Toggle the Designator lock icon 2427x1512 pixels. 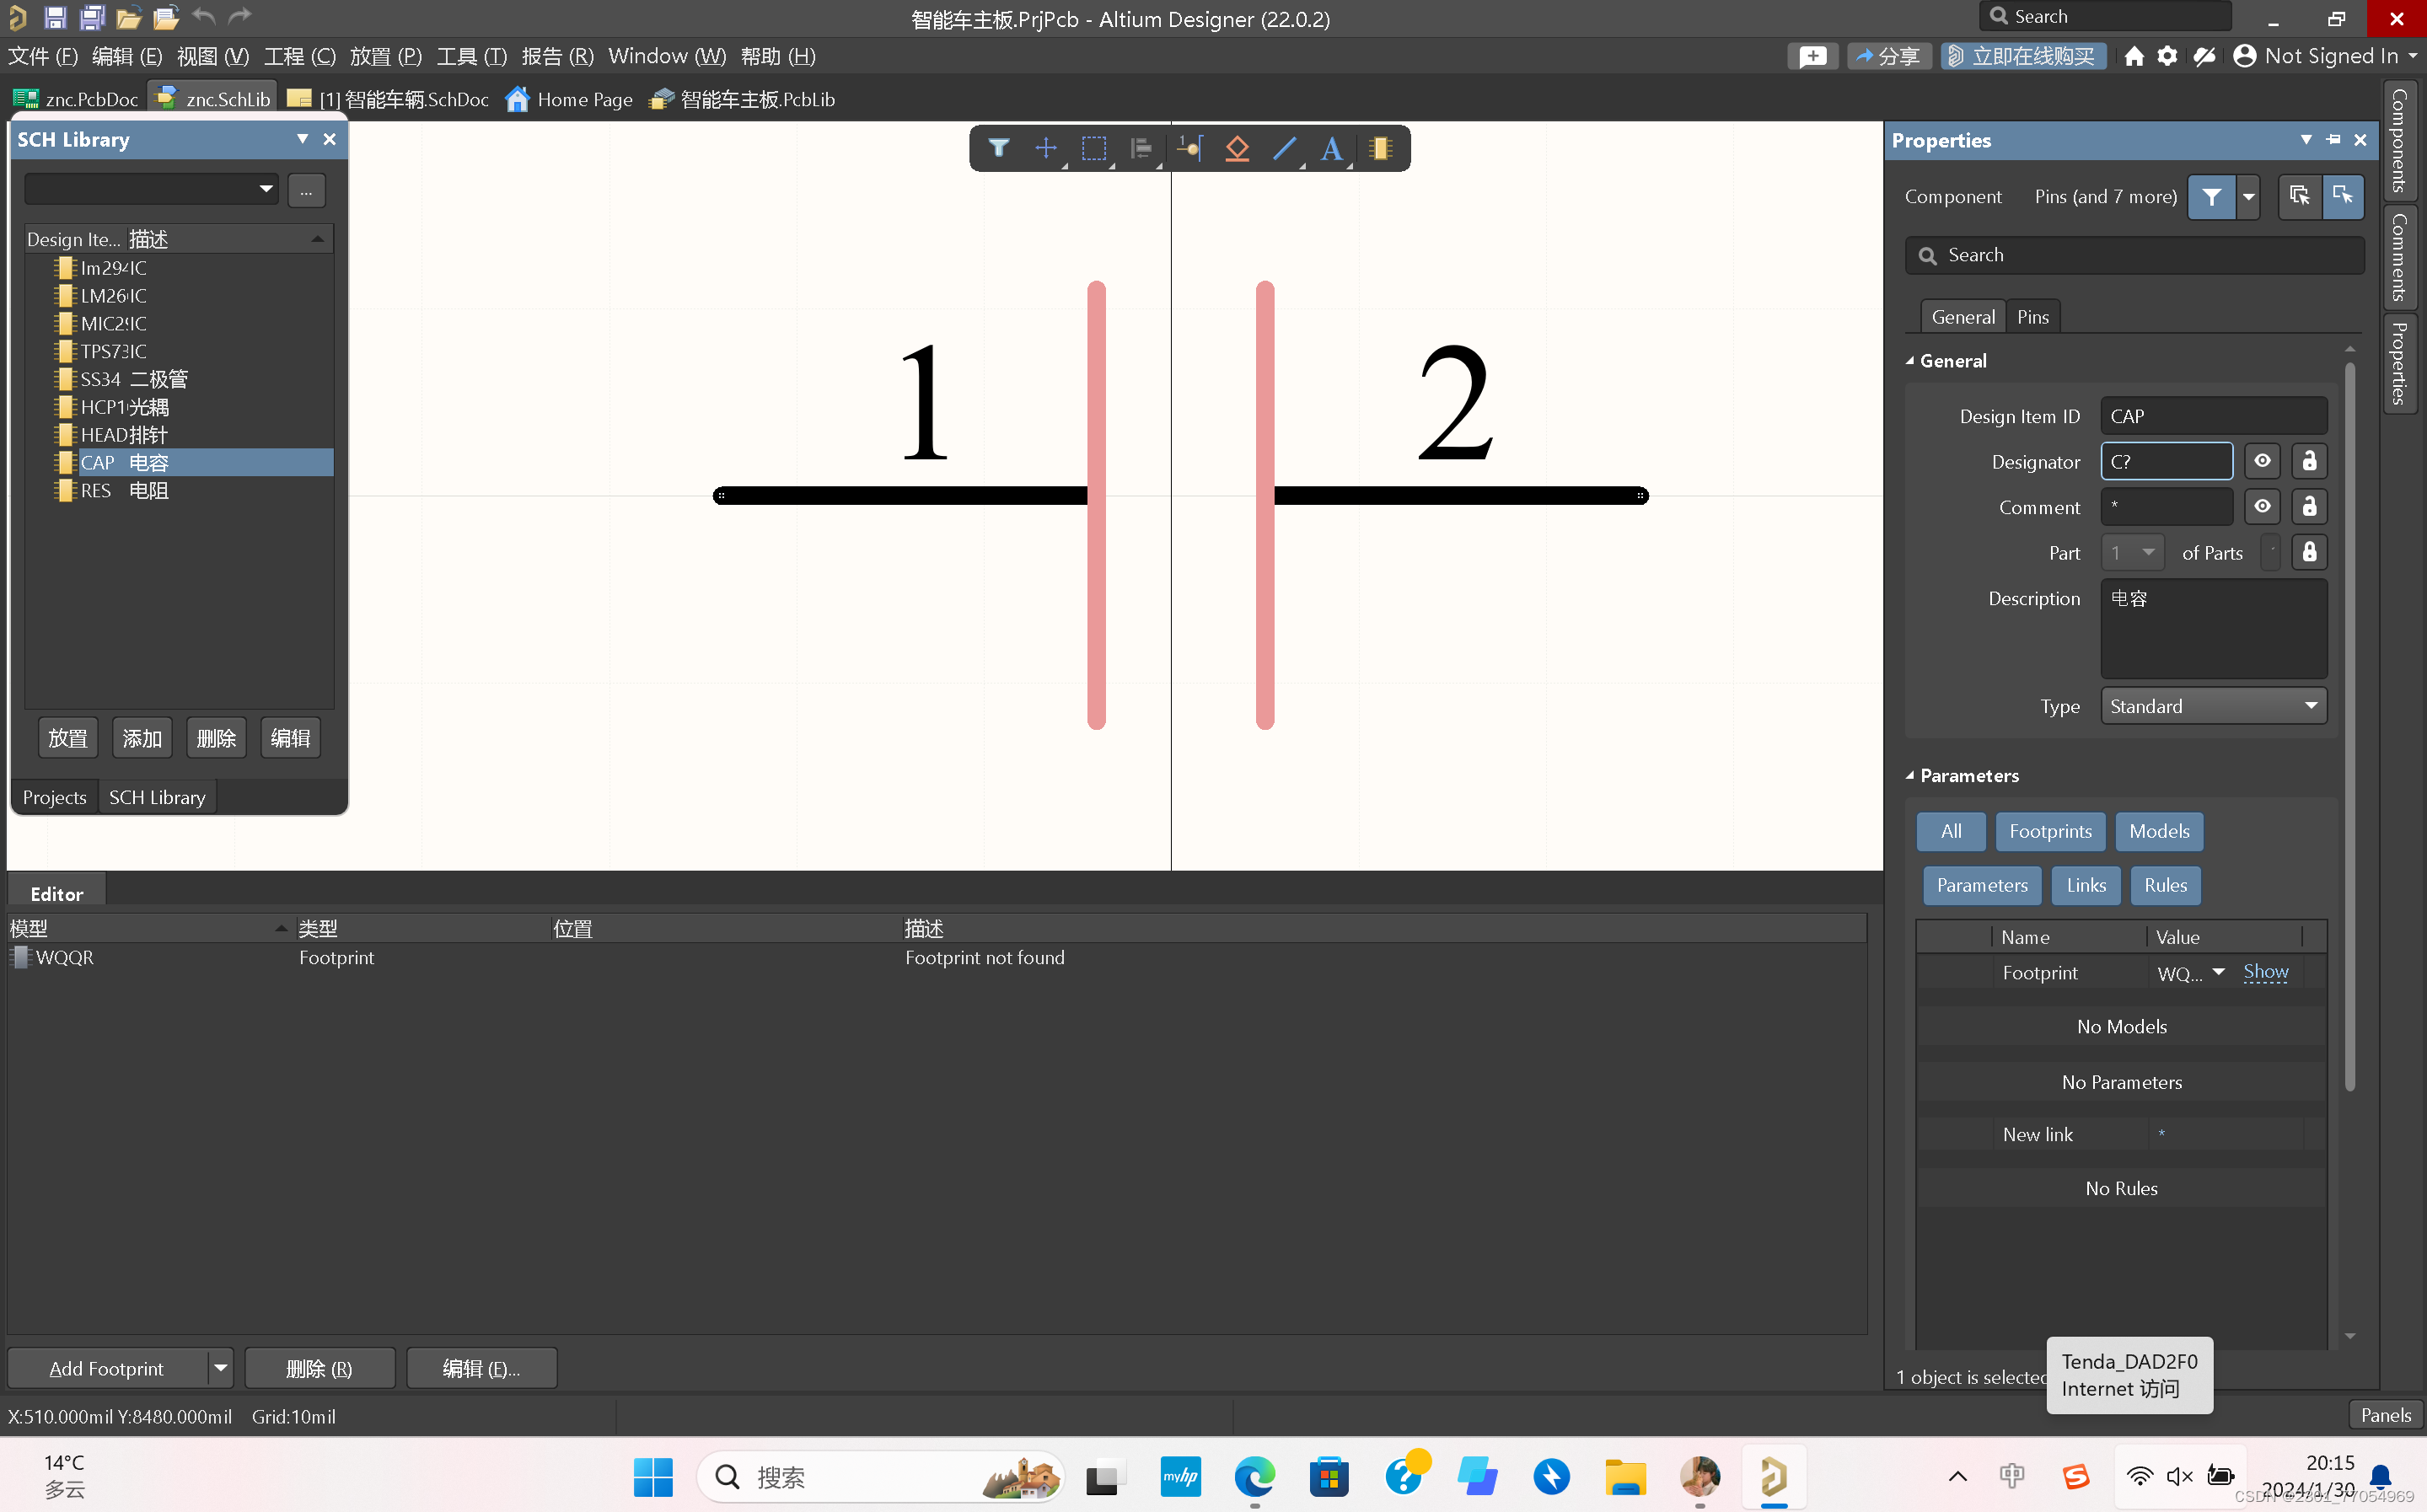(2309, 461)
